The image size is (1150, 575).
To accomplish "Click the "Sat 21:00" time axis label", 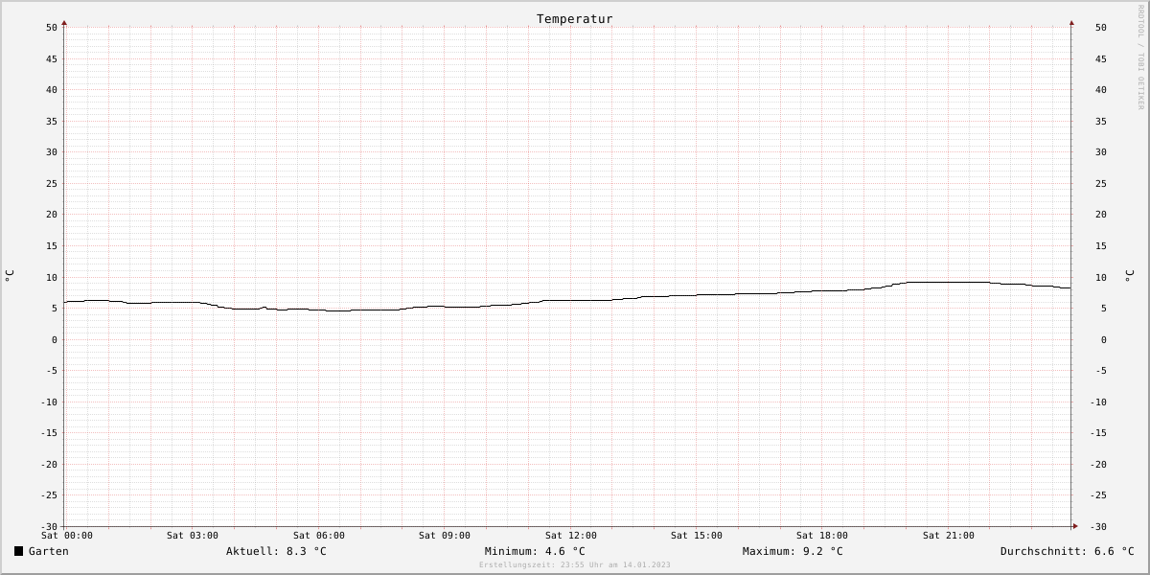I will pyautogui.click(x=949, y=536).
